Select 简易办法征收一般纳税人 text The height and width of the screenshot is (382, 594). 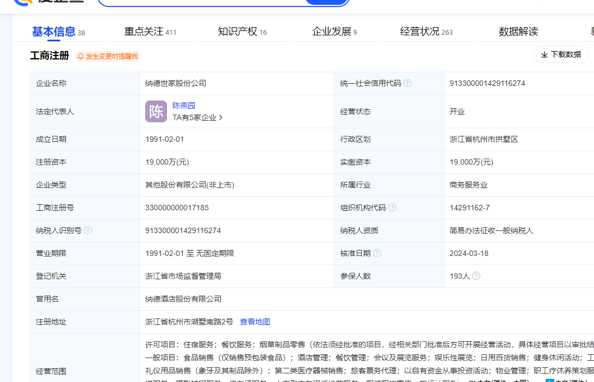[x=491, y=230]
